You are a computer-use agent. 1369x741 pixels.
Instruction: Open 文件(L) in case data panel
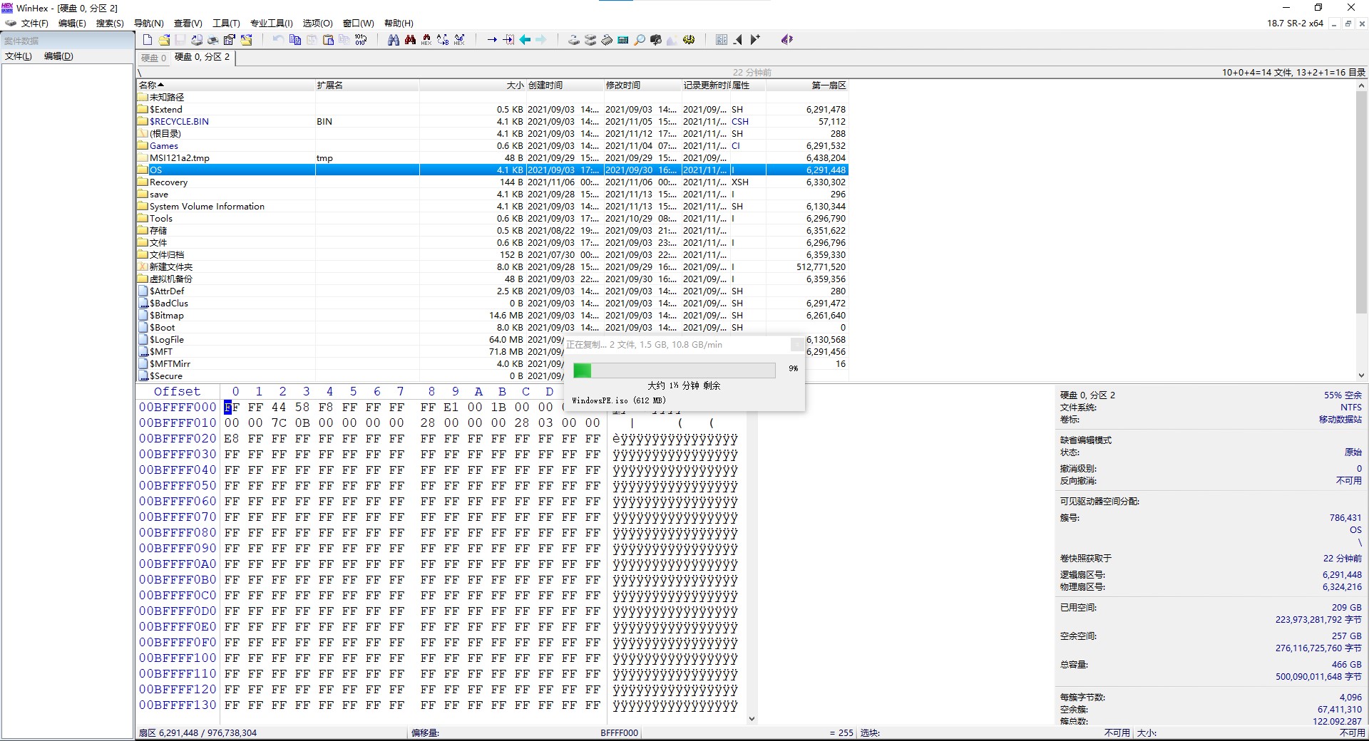pyautogui.click(x=19, y=56)
